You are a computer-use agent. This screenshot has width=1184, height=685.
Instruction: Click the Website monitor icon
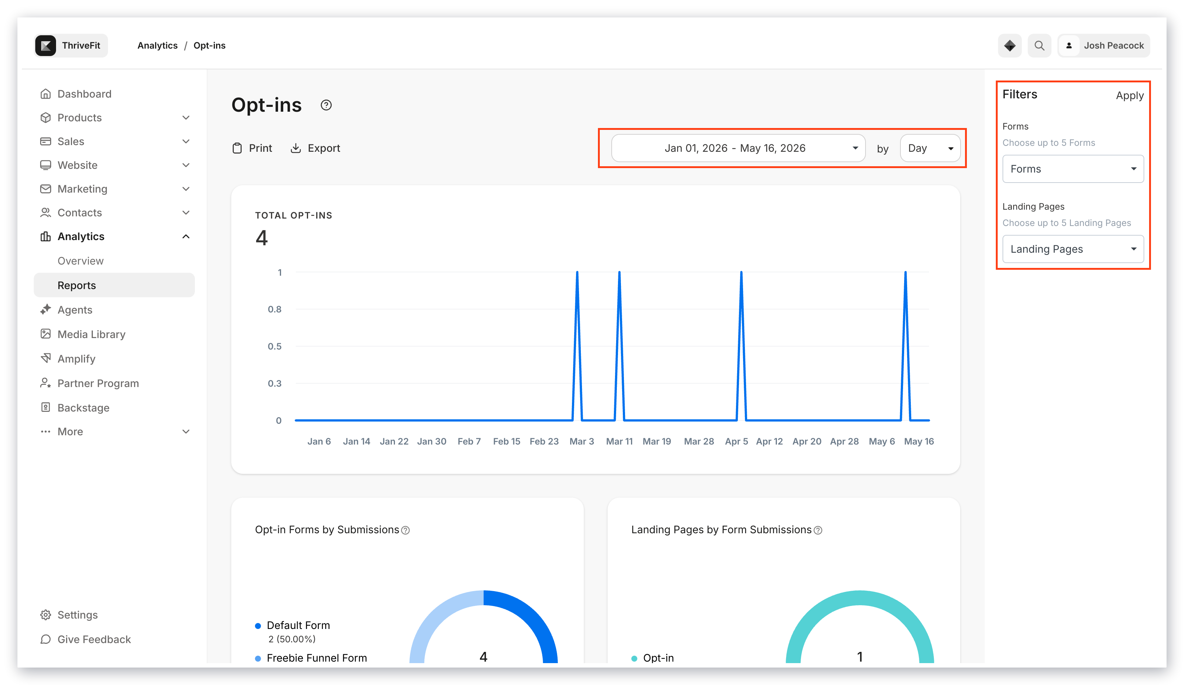click(x=46, y=165)
